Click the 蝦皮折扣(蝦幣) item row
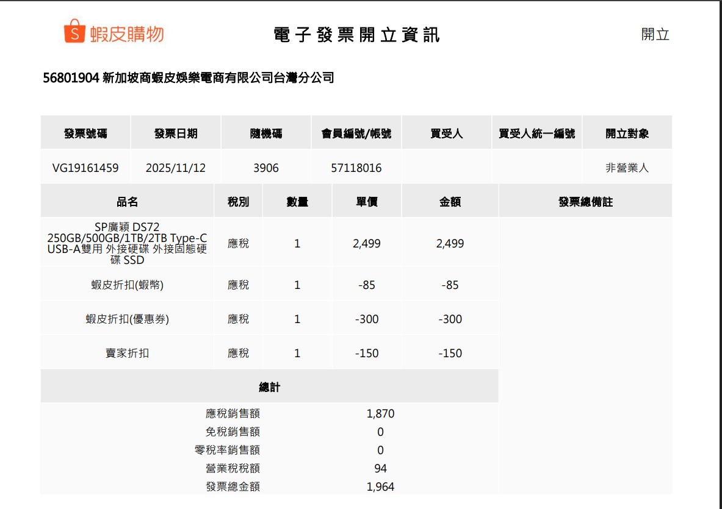The image size is (722, 509). 127,285
